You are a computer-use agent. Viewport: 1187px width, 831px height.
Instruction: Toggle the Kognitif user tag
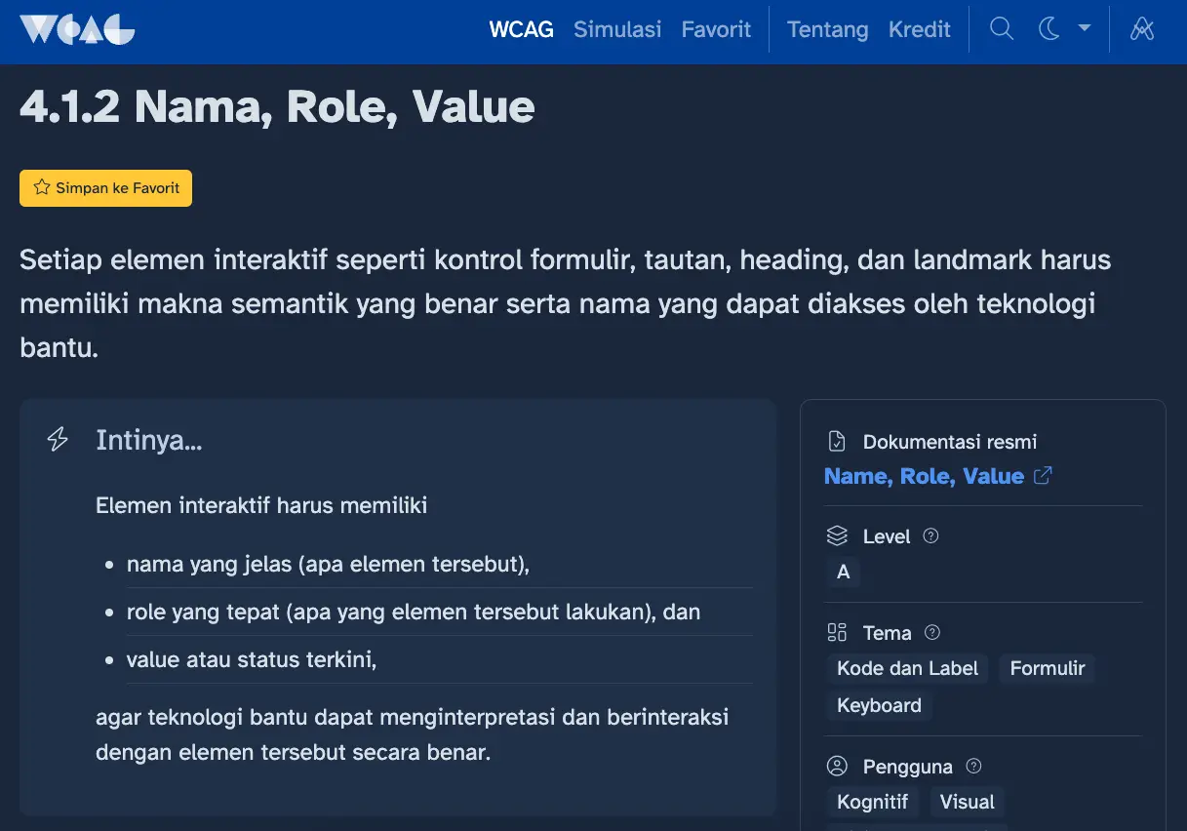click(x=872, y=801)
